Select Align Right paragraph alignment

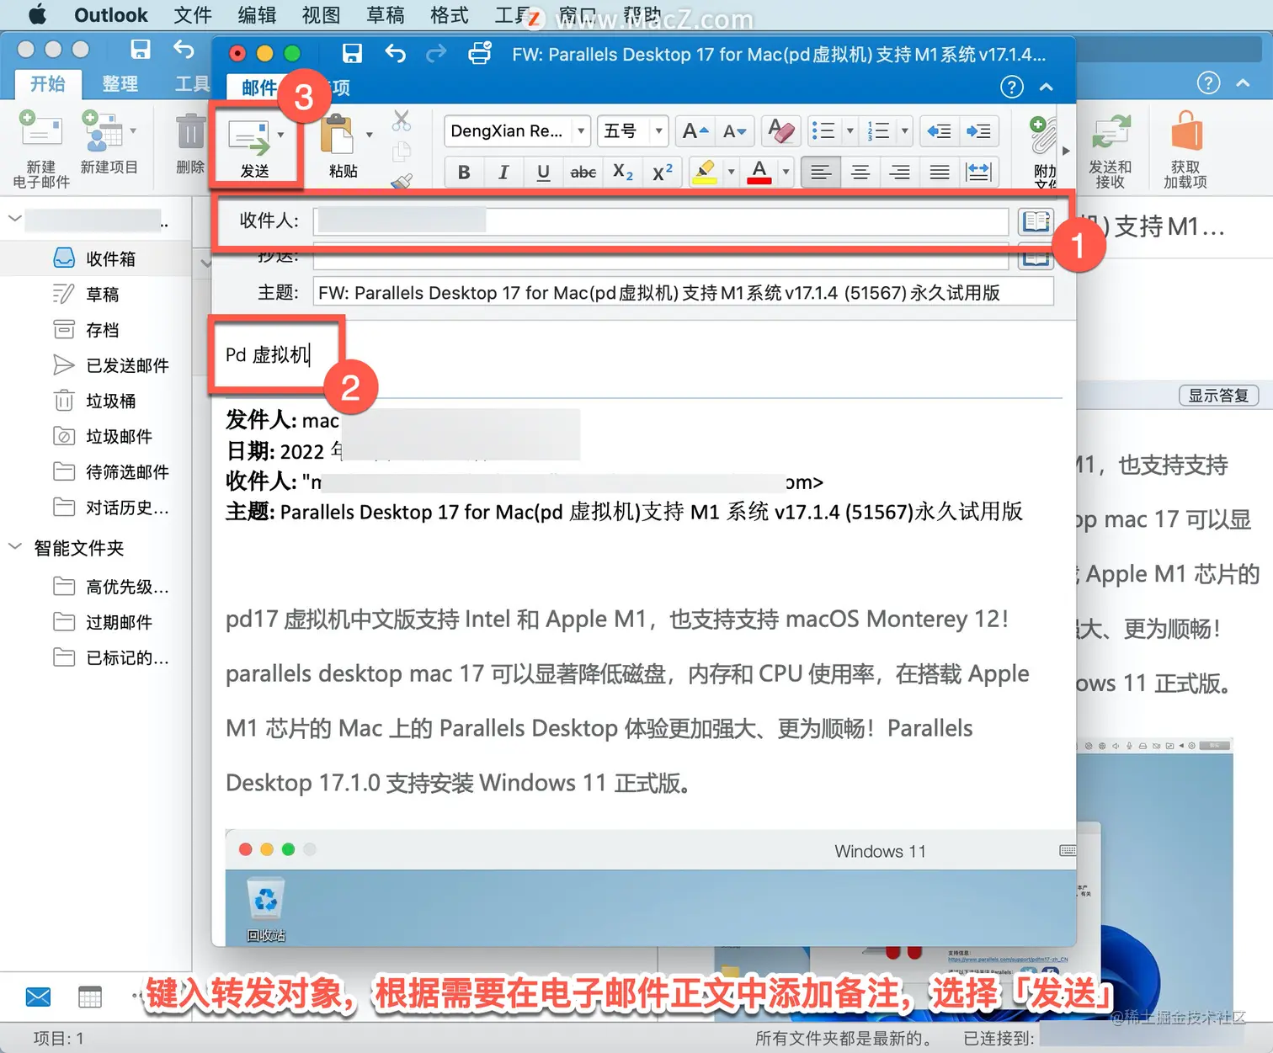tap(900, 173)
